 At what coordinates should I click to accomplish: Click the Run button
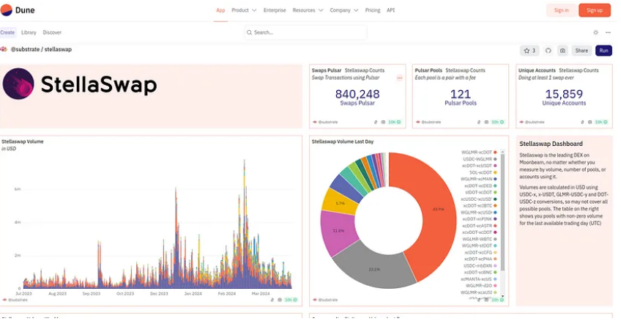pyautogui.click(x=603, y=51)
